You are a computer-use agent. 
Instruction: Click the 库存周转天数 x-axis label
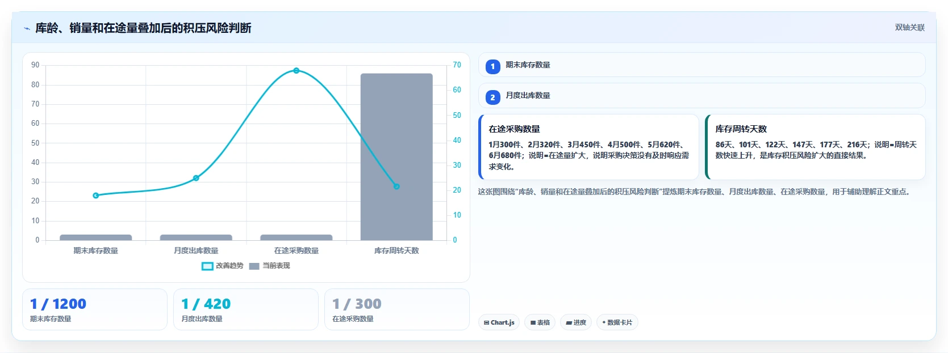point(396,250)
